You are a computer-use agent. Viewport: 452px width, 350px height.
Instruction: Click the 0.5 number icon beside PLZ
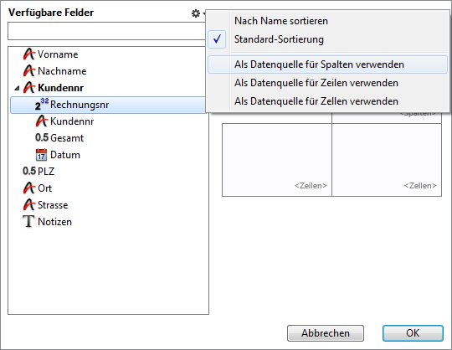[x=29, y=172]
